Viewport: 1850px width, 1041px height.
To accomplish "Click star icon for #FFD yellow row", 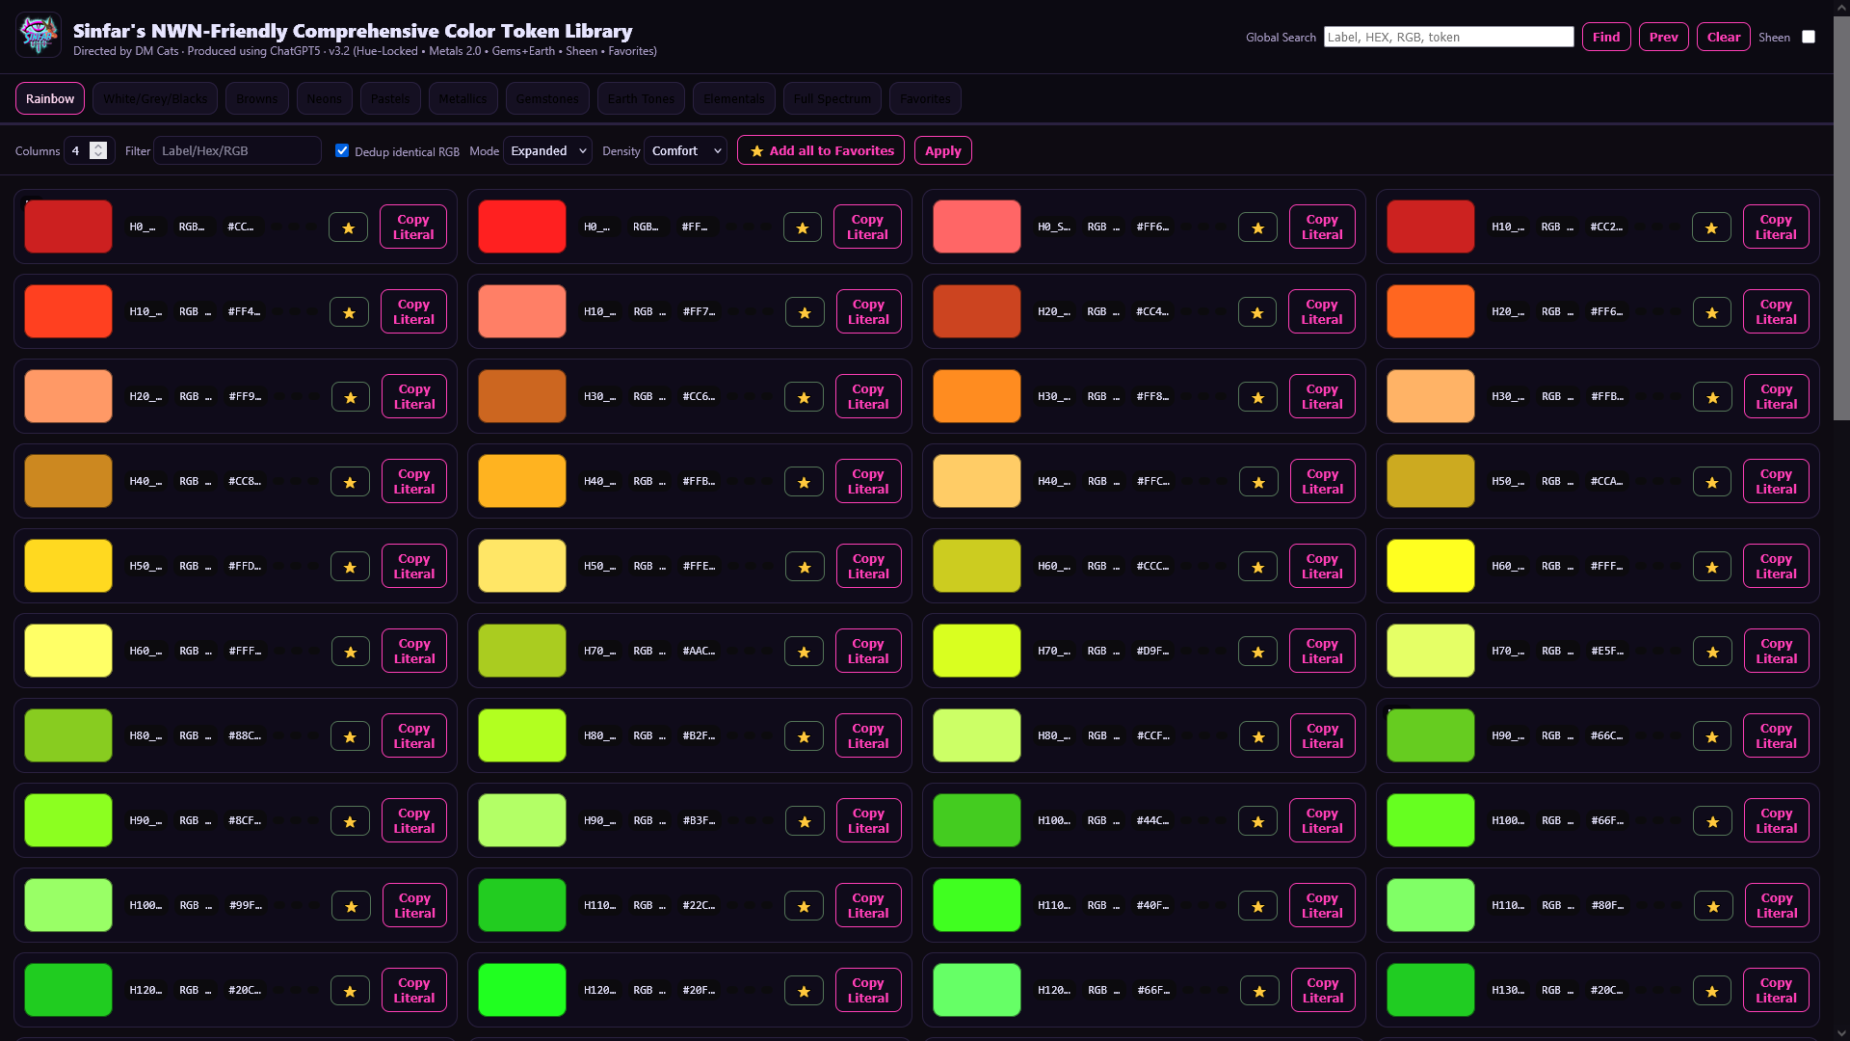I will tap(350, 567).
